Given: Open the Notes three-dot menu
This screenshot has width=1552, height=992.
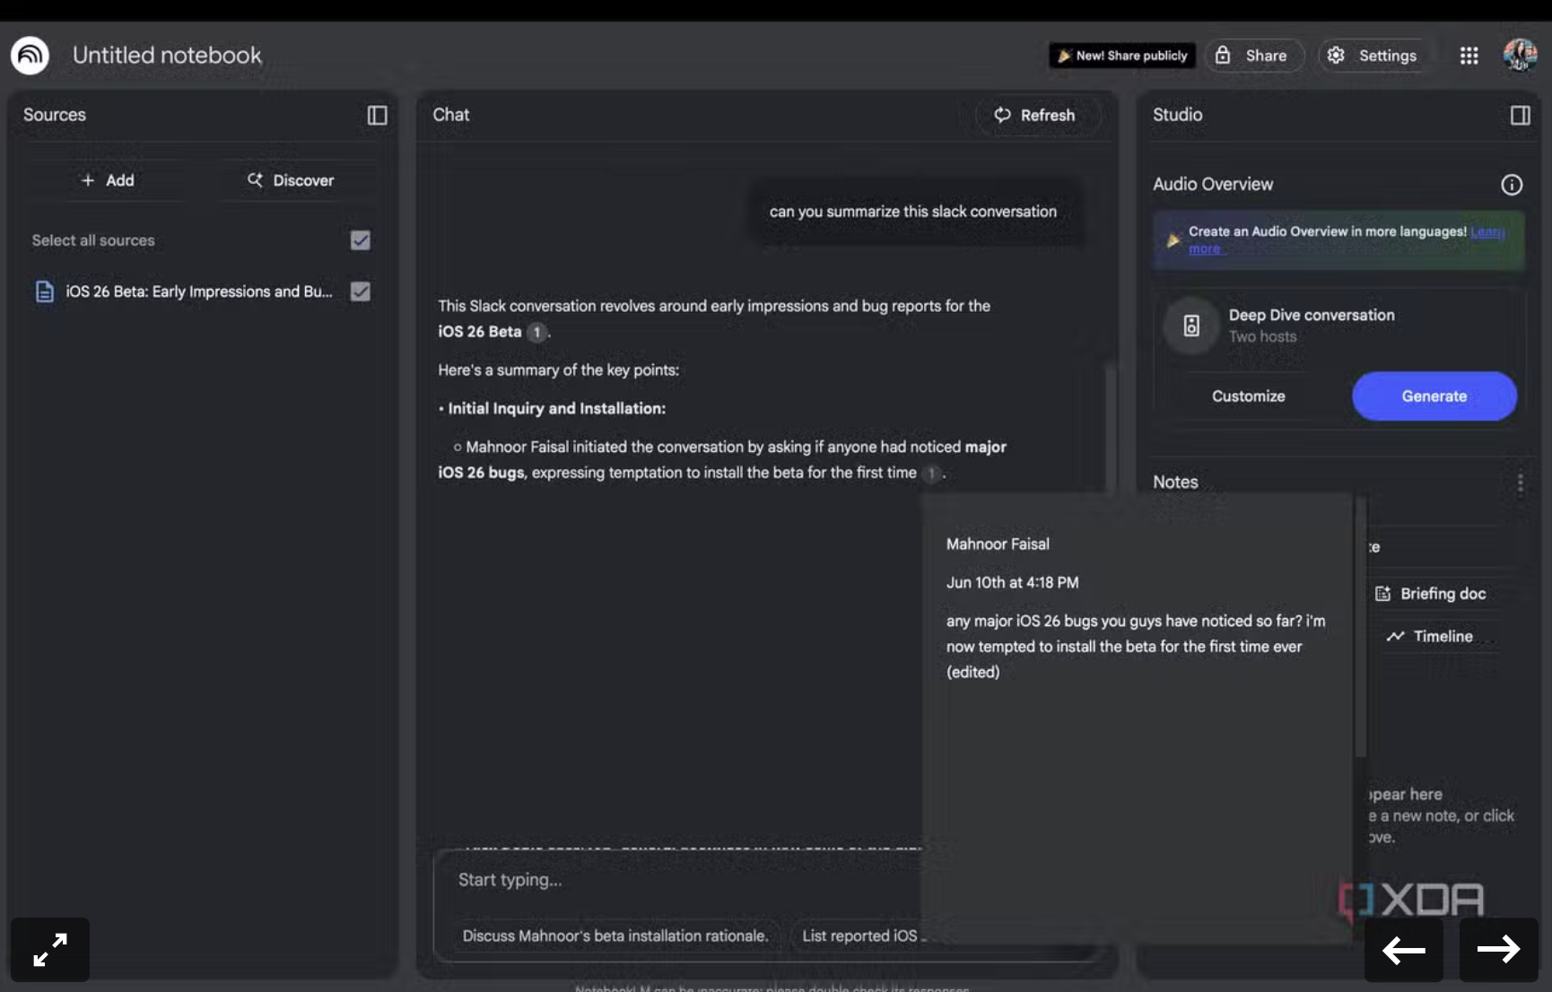Looking at the screenshot, I should 1520,483.
